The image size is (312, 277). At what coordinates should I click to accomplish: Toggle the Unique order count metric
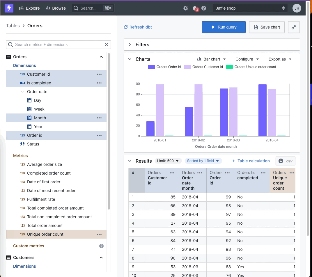pos(56,234)
